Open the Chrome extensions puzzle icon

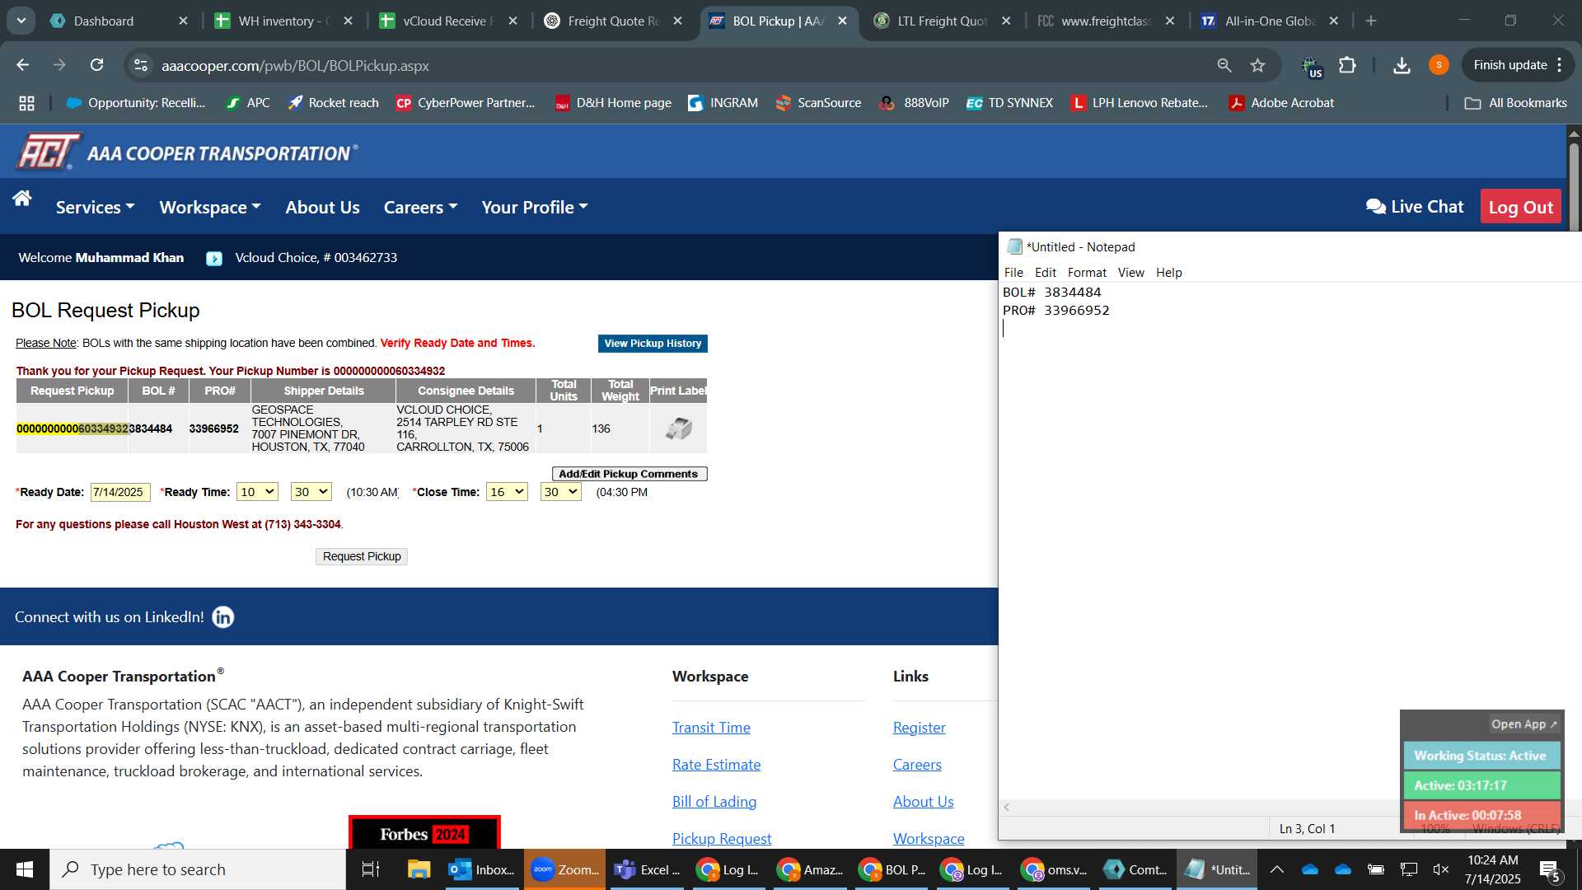coord(1347,65)
